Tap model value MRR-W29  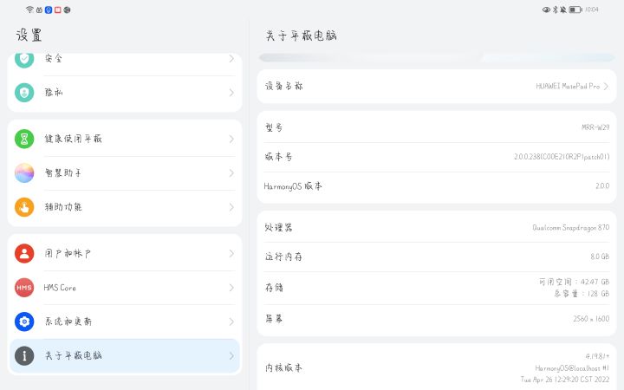595,127
